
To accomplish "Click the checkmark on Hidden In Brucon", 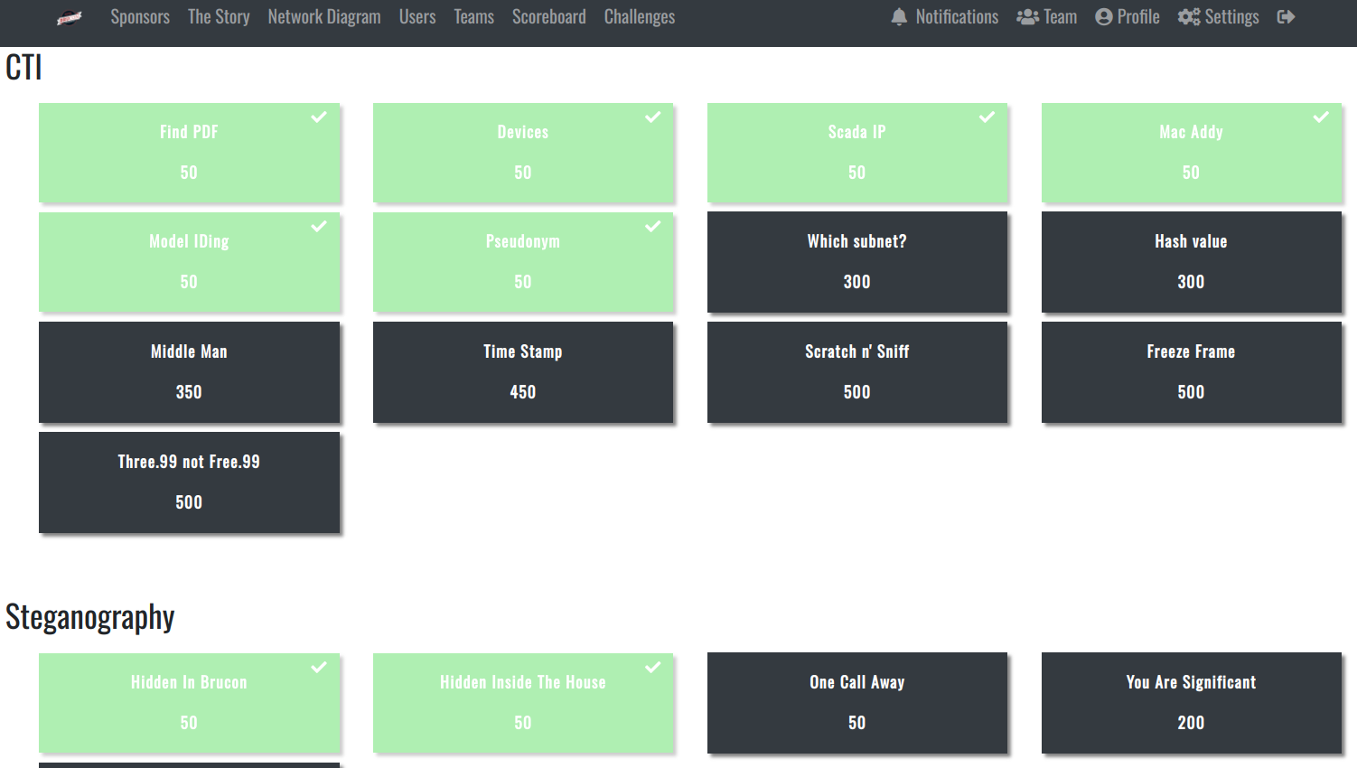I will pyautogui.click(x=318, y=667).
